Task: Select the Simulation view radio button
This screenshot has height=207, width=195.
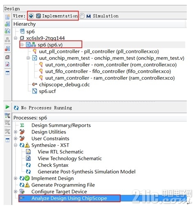Action: (82, 16)
